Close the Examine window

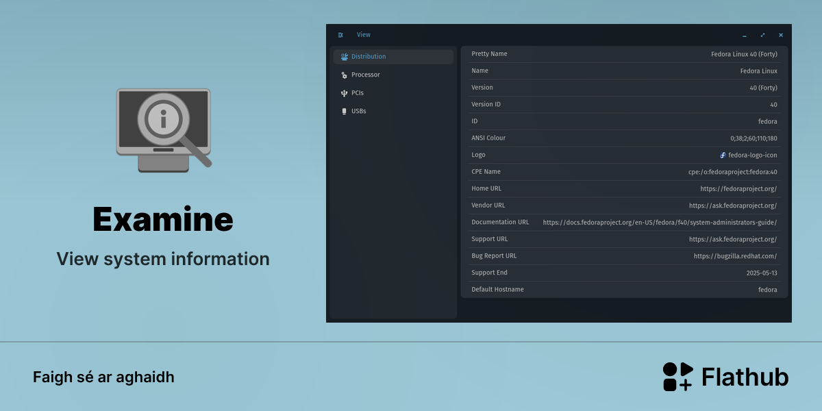(x=781, y=35)
